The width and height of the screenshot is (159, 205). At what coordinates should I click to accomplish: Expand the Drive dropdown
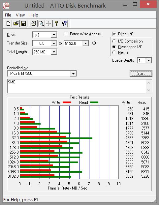coord(54,35)
